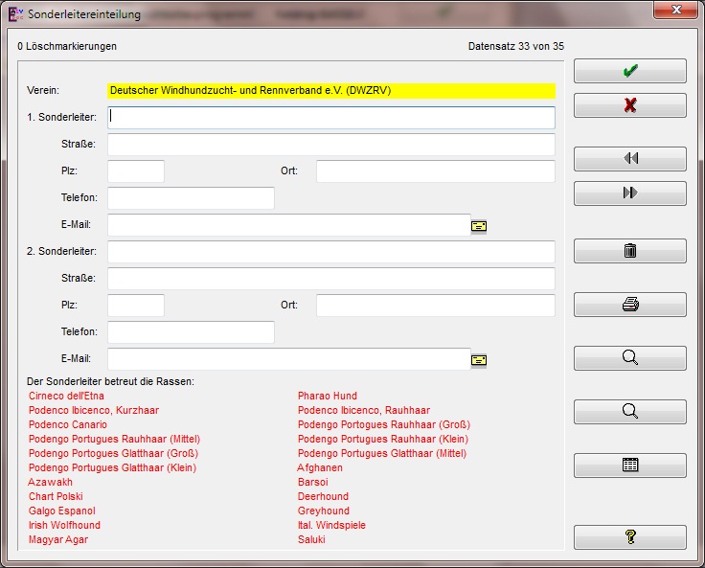The image size is (705, 568).
Task: Click the yellow Verein field DWZRV
Action: pyautogui.click(x=331, y=90)
